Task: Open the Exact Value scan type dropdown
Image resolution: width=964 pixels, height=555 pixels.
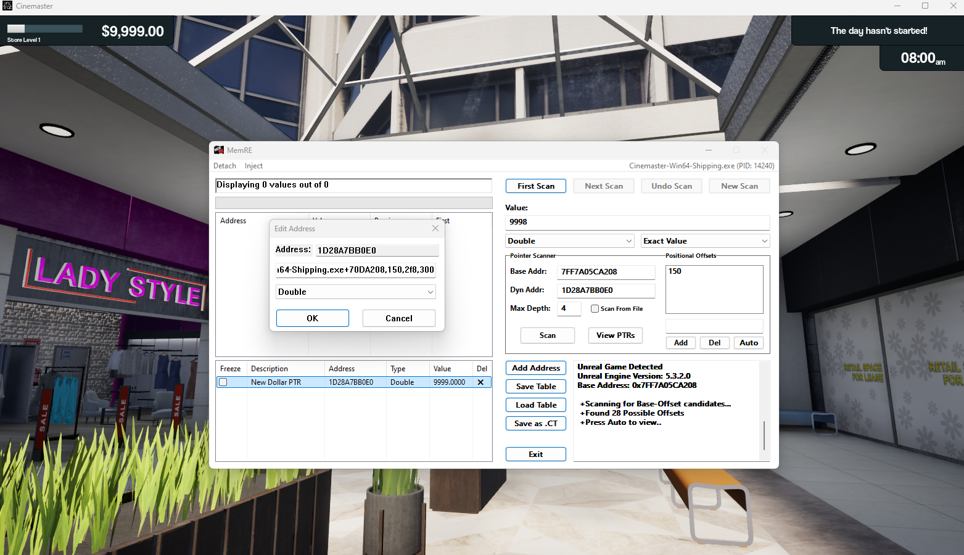Action: click(x=705, y=241)
